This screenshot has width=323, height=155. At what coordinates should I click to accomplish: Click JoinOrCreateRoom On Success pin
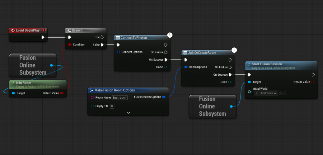230,75
